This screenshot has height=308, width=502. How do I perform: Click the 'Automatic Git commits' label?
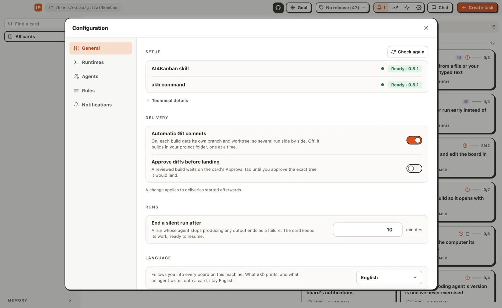click(x=179, y=133)
